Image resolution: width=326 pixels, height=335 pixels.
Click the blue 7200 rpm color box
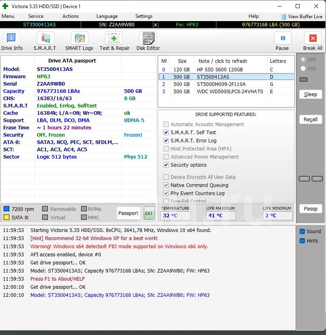(6, 209)
